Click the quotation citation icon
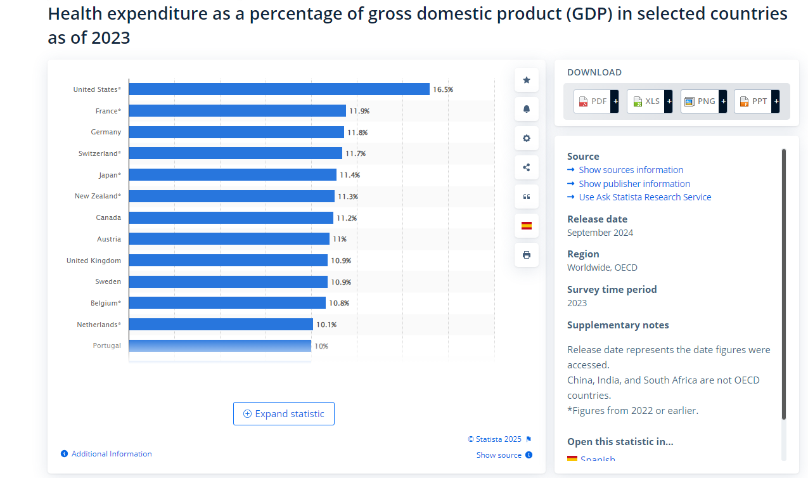The height and width of the screenshot is (478, 808). (526, 197)
